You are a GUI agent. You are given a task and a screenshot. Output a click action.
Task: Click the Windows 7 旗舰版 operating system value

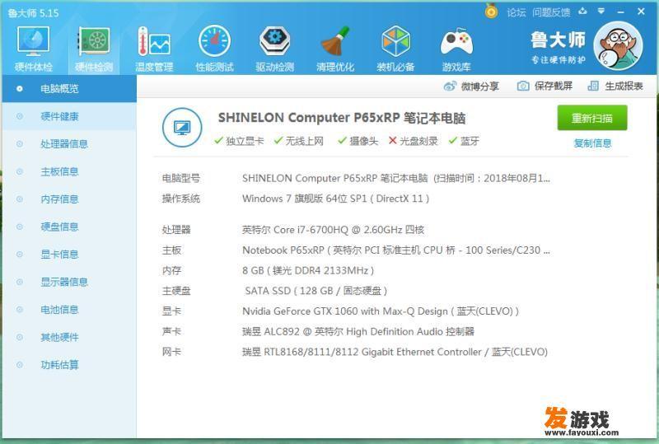coord(336,199)
